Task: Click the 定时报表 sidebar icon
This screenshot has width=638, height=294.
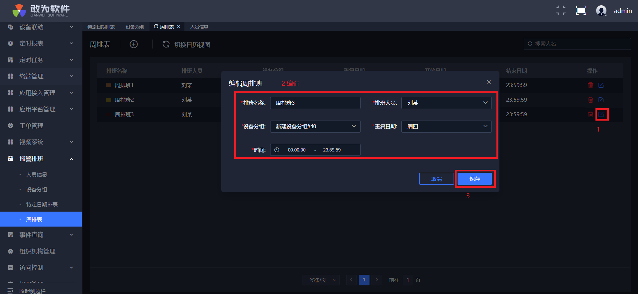Action: pyautogui.click(x=10, y=43)
